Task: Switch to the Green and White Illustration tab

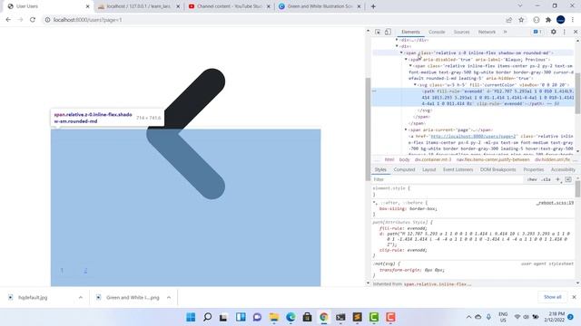Action: pos(320,6)
